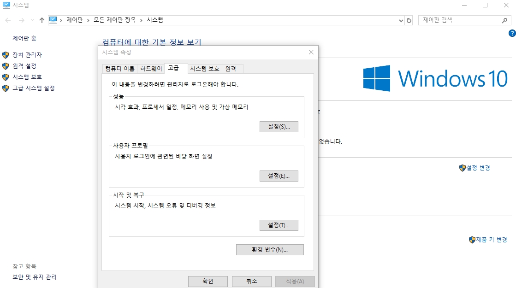Open 고급 시스템 설정 link
The image size is (516, 288).
coord(34,88)
